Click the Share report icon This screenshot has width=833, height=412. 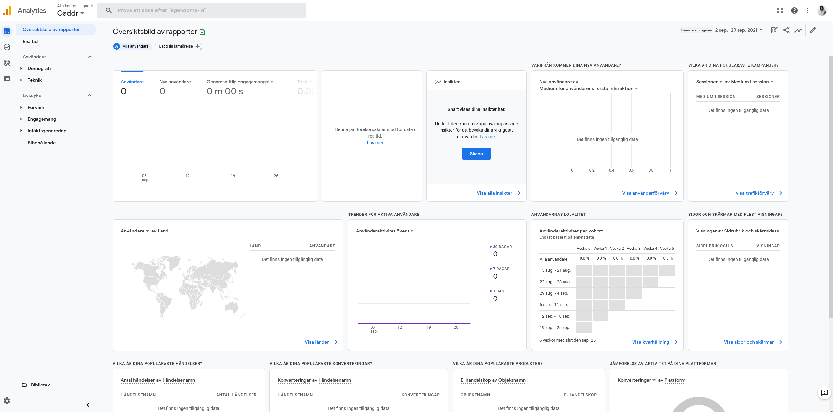[786, 30]
